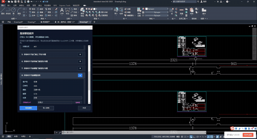Choose the Rotate tool
Image resolution: width=257 pixels, height=139 pixels.
(x=40, y=9)
